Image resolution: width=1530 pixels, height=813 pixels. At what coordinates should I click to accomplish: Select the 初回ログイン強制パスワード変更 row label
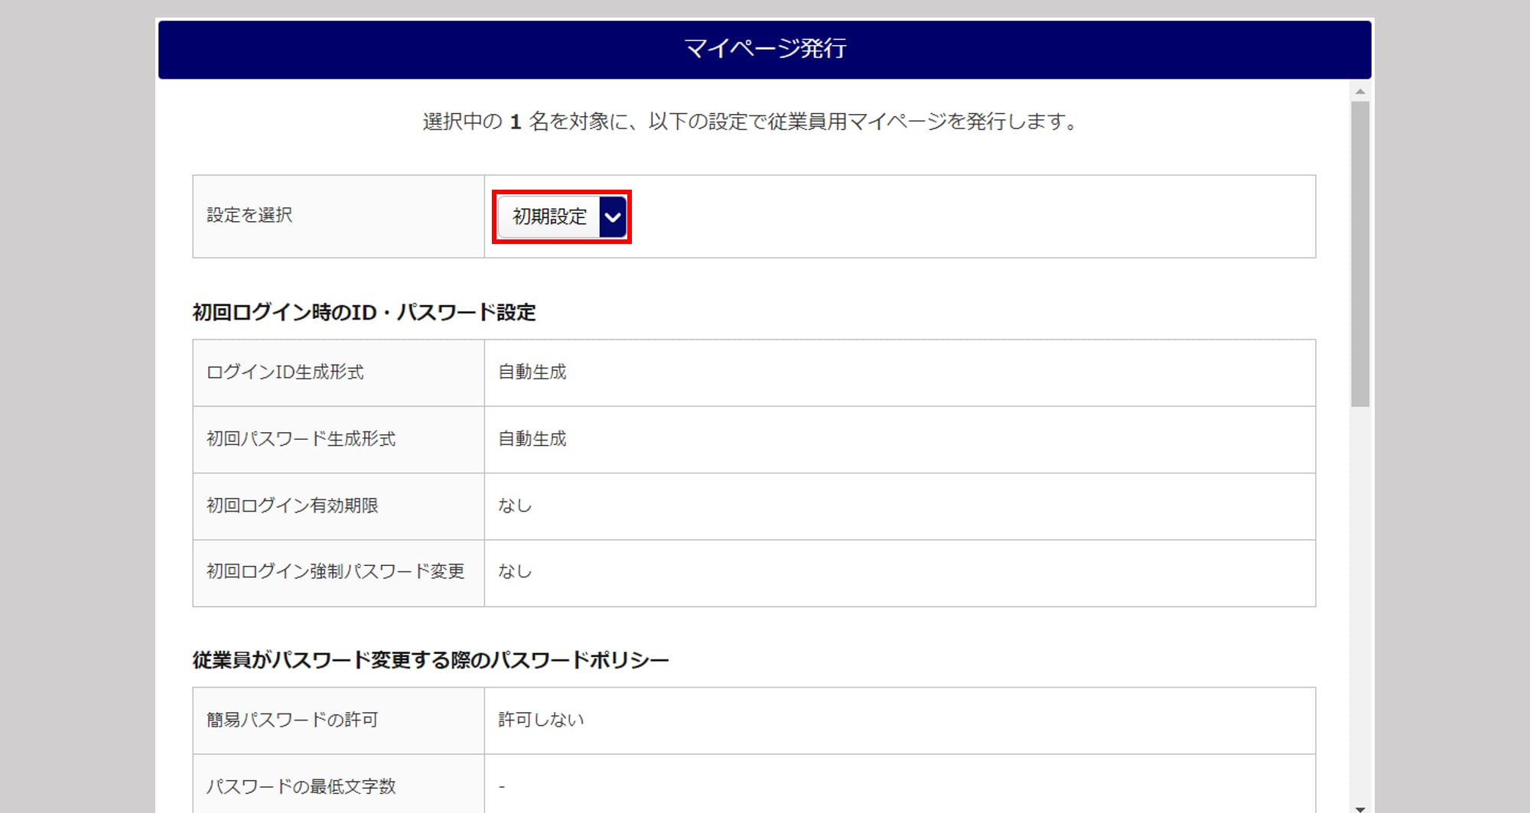coord(336,572)
